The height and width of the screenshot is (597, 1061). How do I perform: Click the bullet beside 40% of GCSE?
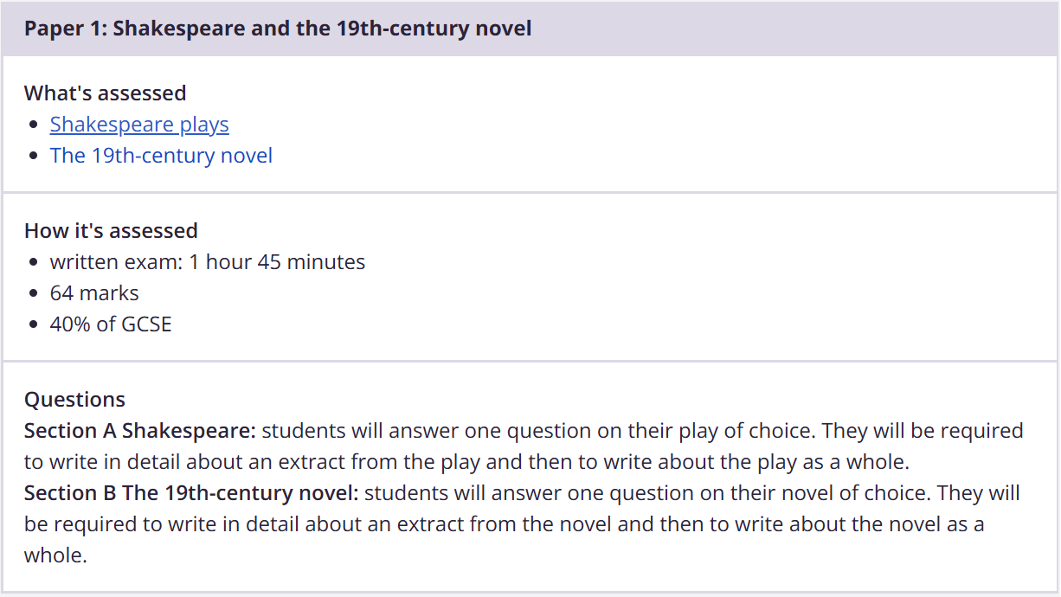click(x=33, y=325)
